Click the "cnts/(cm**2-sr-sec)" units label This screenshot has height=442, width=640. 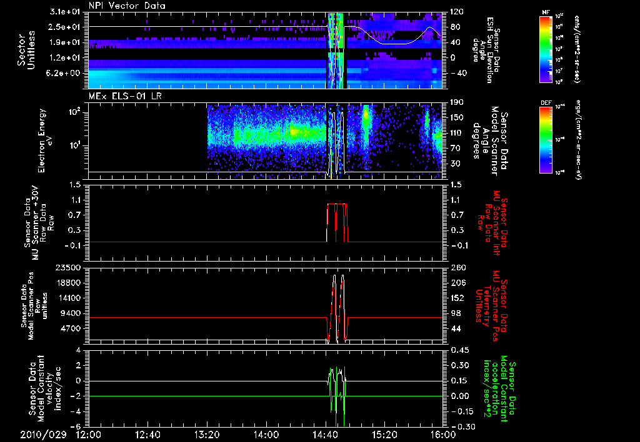577,49
